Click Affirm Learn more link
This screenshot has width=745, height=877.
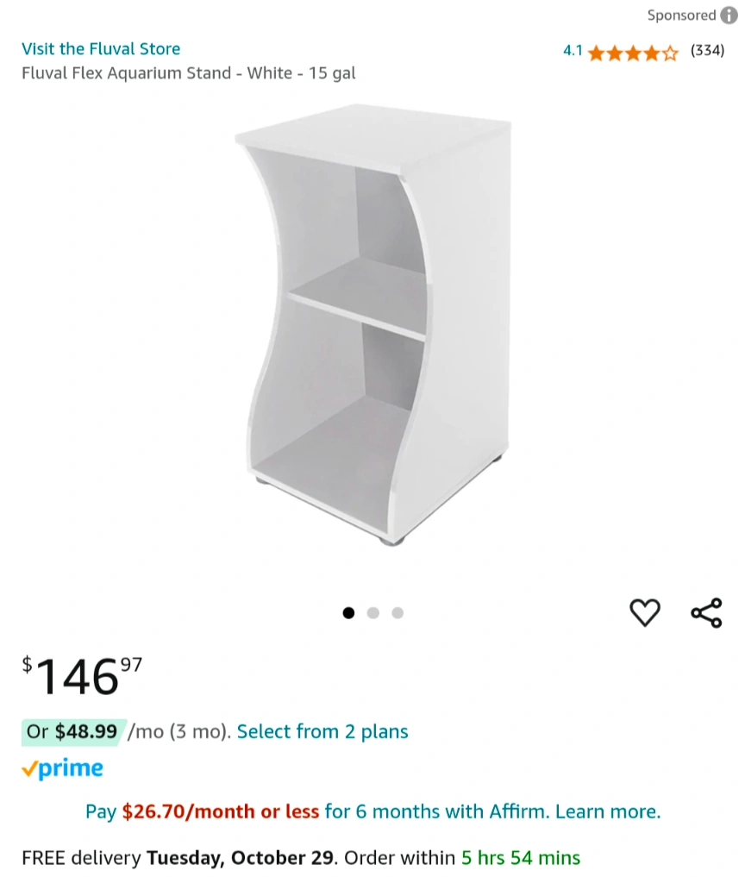pyautogui.click(x=608, y=811)
